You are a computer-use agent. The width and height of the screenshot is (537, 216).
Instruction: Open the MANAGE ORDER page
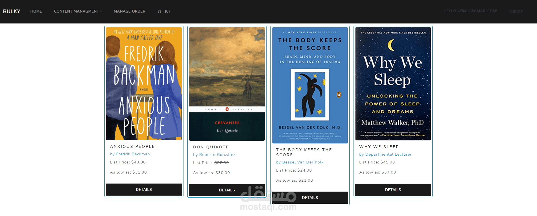129,11
